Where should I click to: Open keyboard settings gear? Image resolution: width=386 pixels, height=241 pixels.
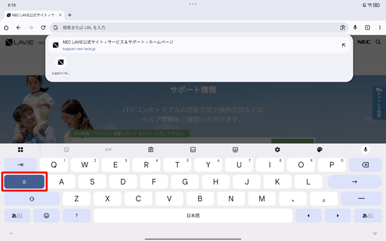[277, 150]
